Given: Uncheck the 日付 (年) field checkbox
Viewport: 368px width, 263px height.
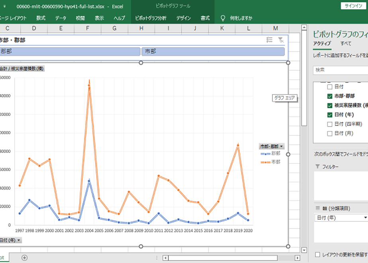Looking at the screenshot, I should [330, 115].
